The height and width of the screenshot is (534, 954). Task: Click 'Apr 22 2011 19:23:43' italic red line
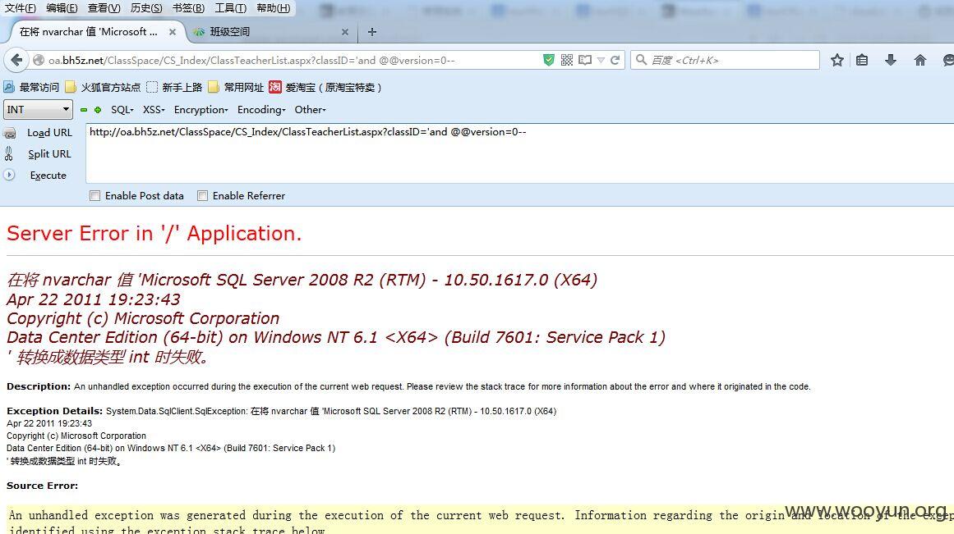(x=93, y=299)
